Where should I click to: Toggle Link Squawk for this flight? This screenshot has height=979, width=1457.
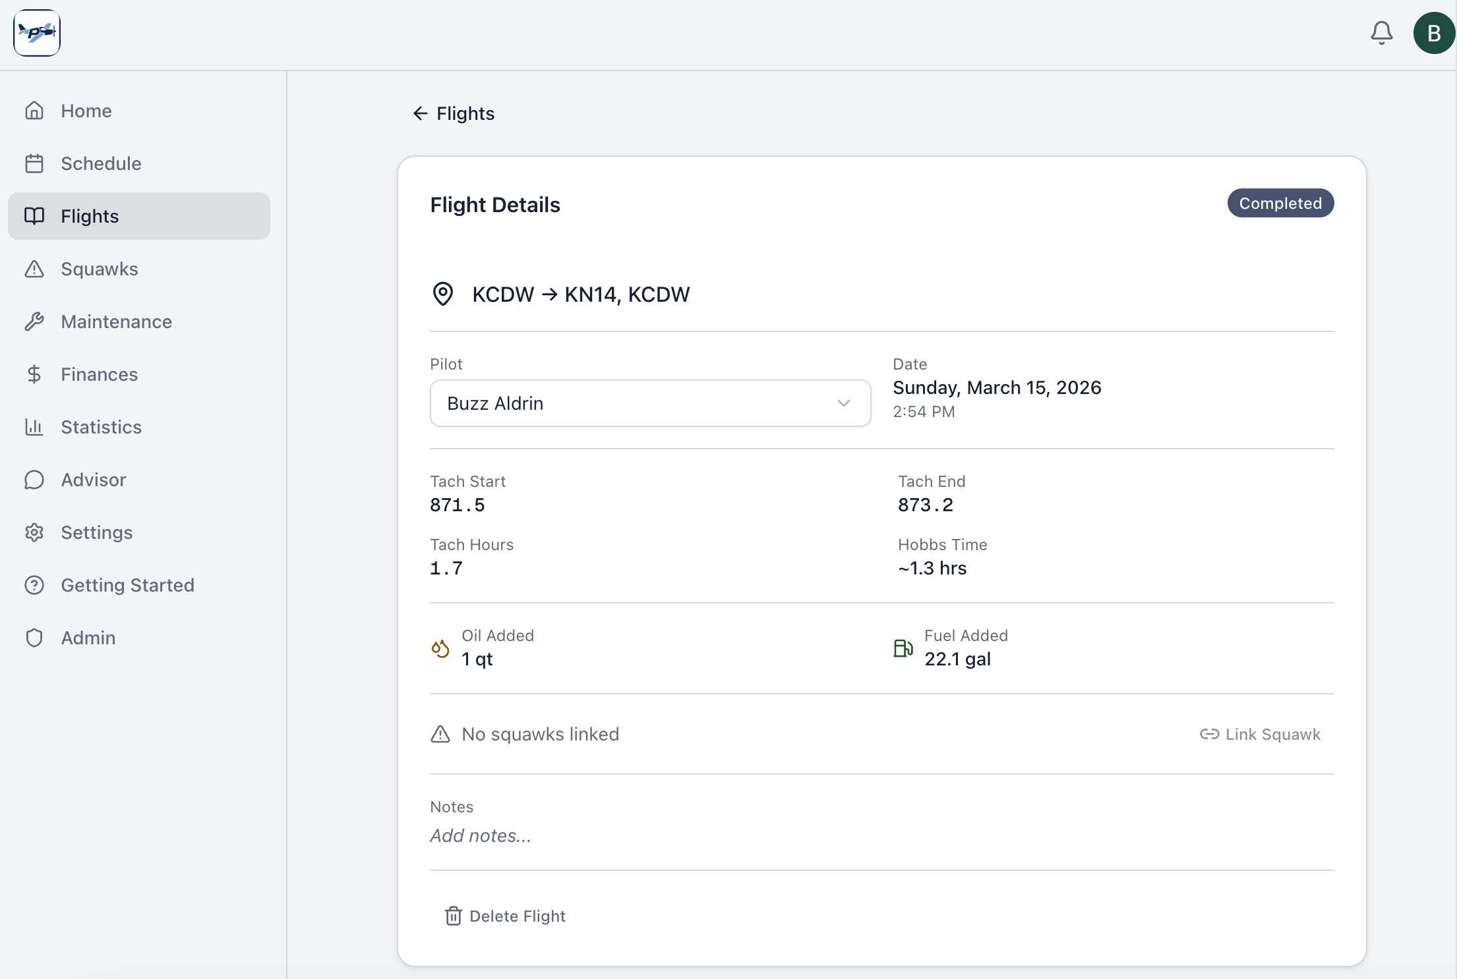tap(1260, 734)
